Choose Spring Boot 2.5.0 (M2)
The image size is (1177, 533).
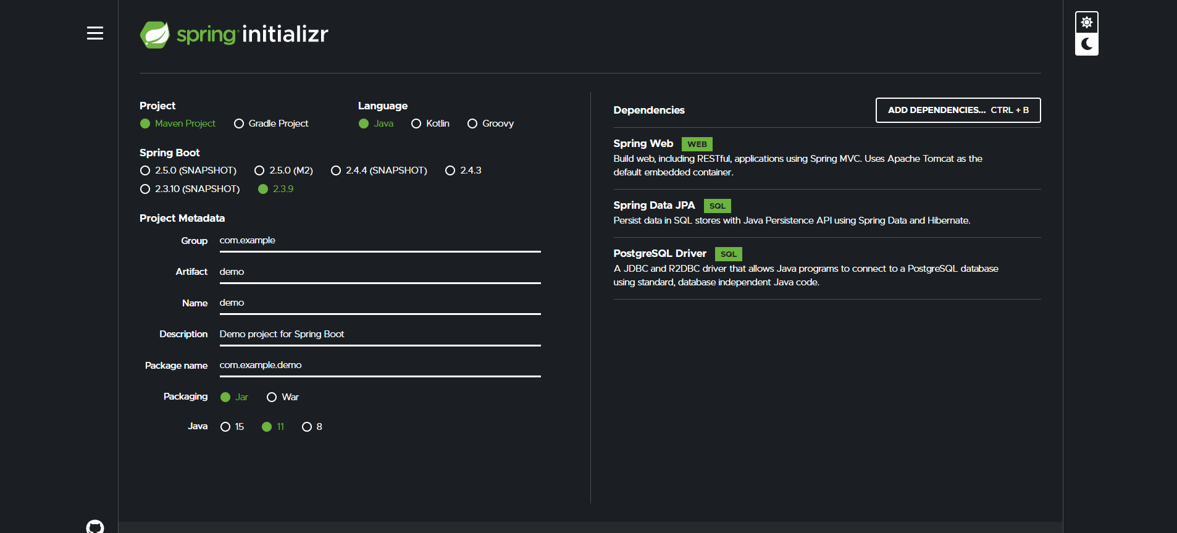click(x=284, y=170)
